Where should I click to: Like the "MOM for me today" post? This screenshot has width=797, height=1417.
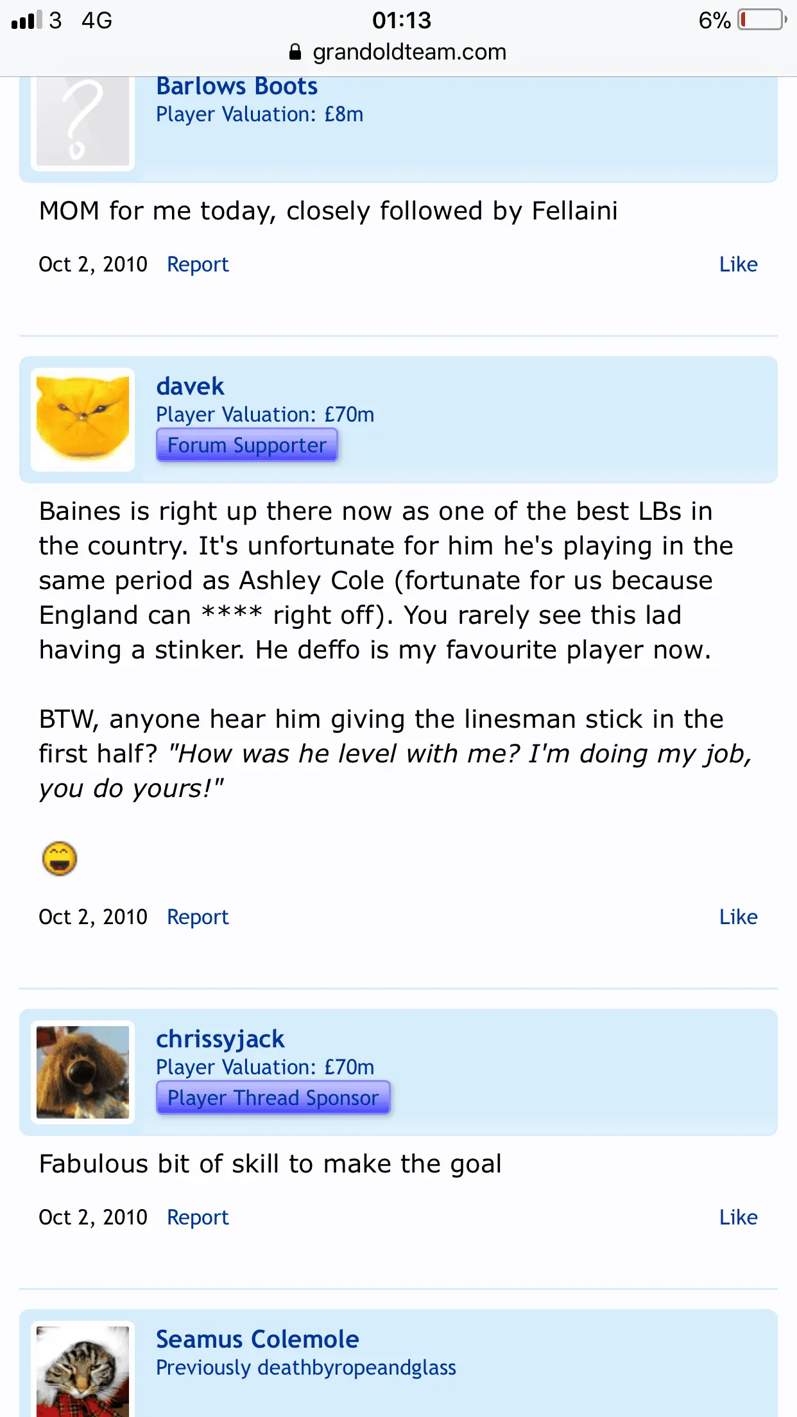tap(738, 264)
